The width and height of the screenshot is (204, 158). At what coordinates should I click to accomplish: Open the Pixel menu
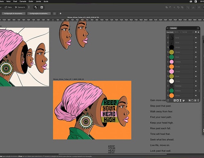tap(15, 1)
